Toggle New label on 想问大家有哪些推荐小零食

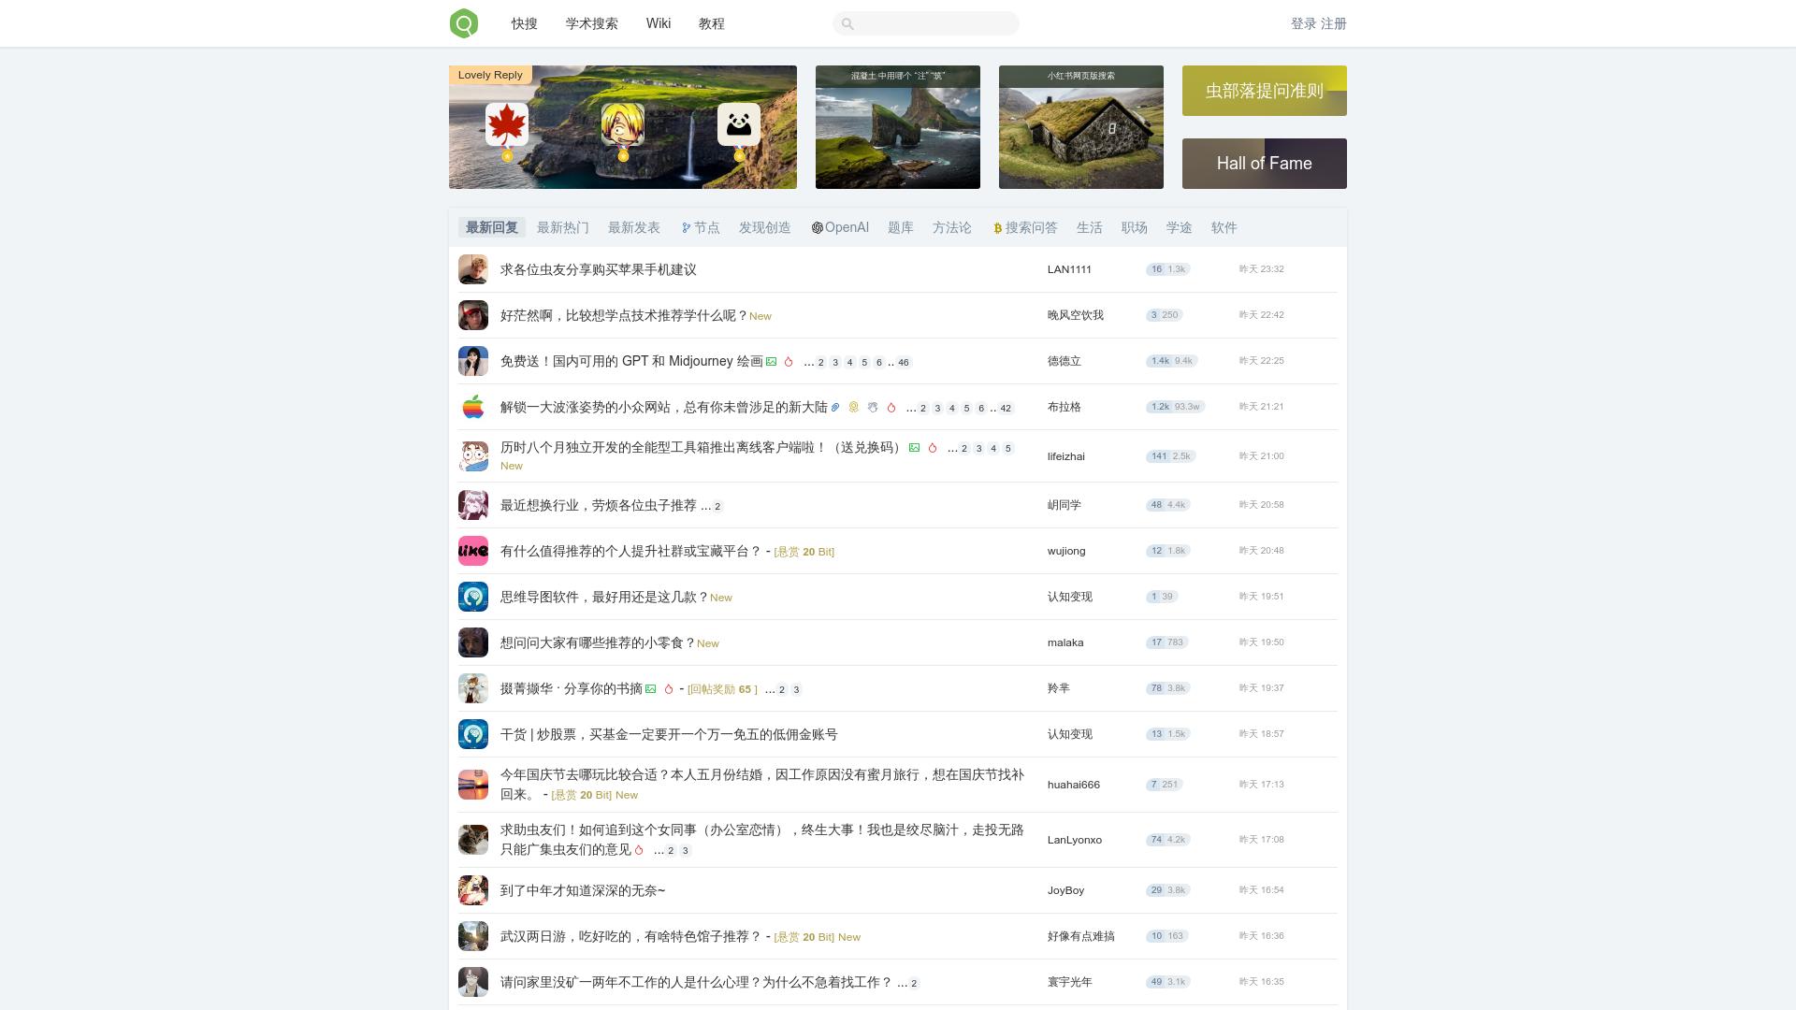pyautogui.click(x=707, y=642)
